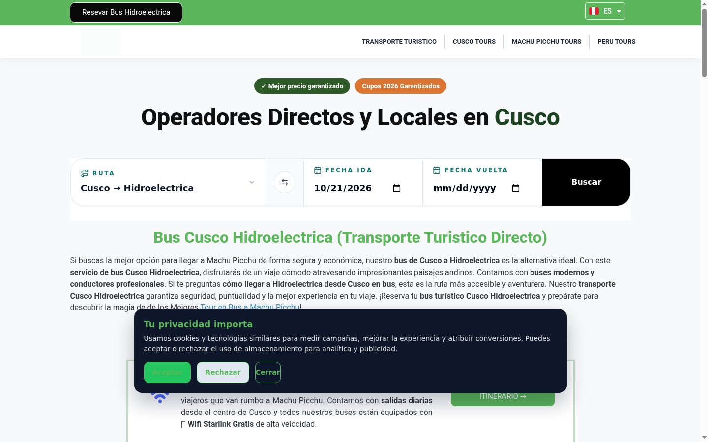Swap route direction with the arrows icon
Image resolution: width=708 pixels, height=442 pixels.
pos(285,182)
